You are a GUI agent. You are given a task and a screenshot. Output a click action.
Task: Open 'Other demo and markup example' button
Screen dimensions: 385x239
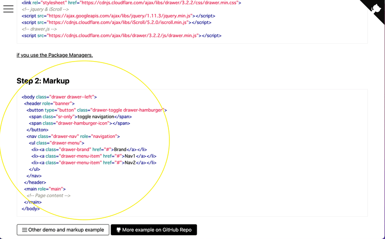pos(63,230)
